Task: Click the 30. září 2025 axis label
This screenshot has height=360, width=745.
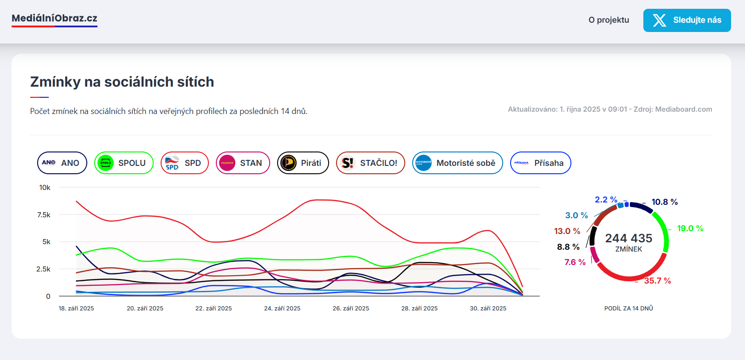Action: coord(488,309)
